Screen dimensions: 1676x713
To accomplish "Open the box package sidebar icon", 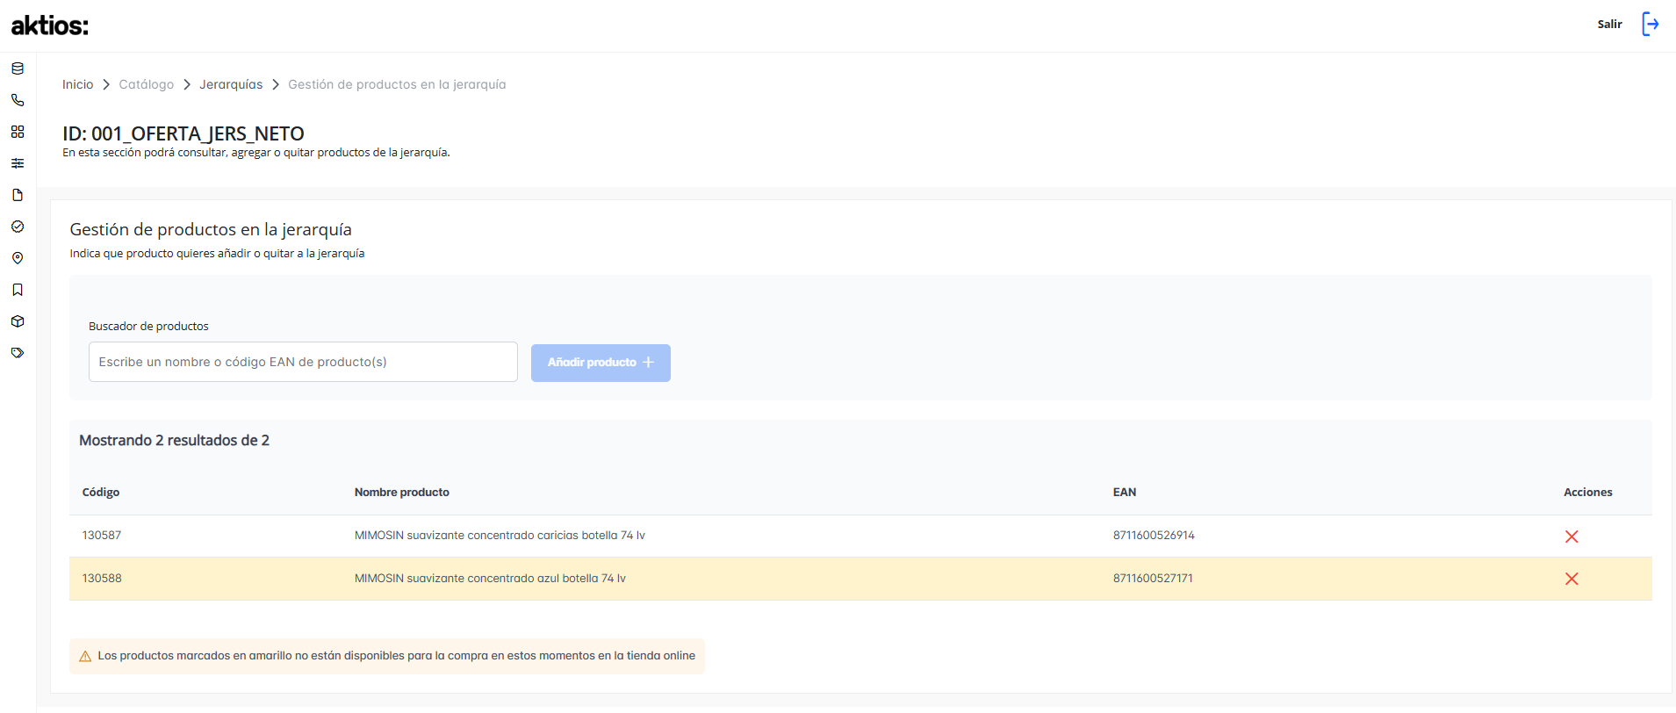I will [18, 321].
